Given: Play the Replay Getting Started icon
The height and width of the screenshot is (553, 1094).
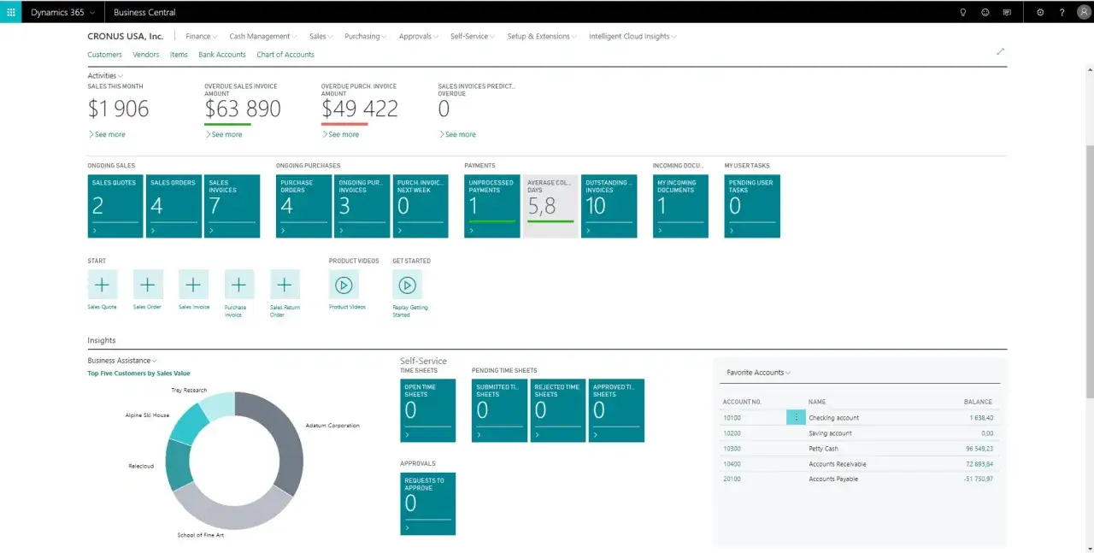Looking at the screenshot, I should (407, 285).
